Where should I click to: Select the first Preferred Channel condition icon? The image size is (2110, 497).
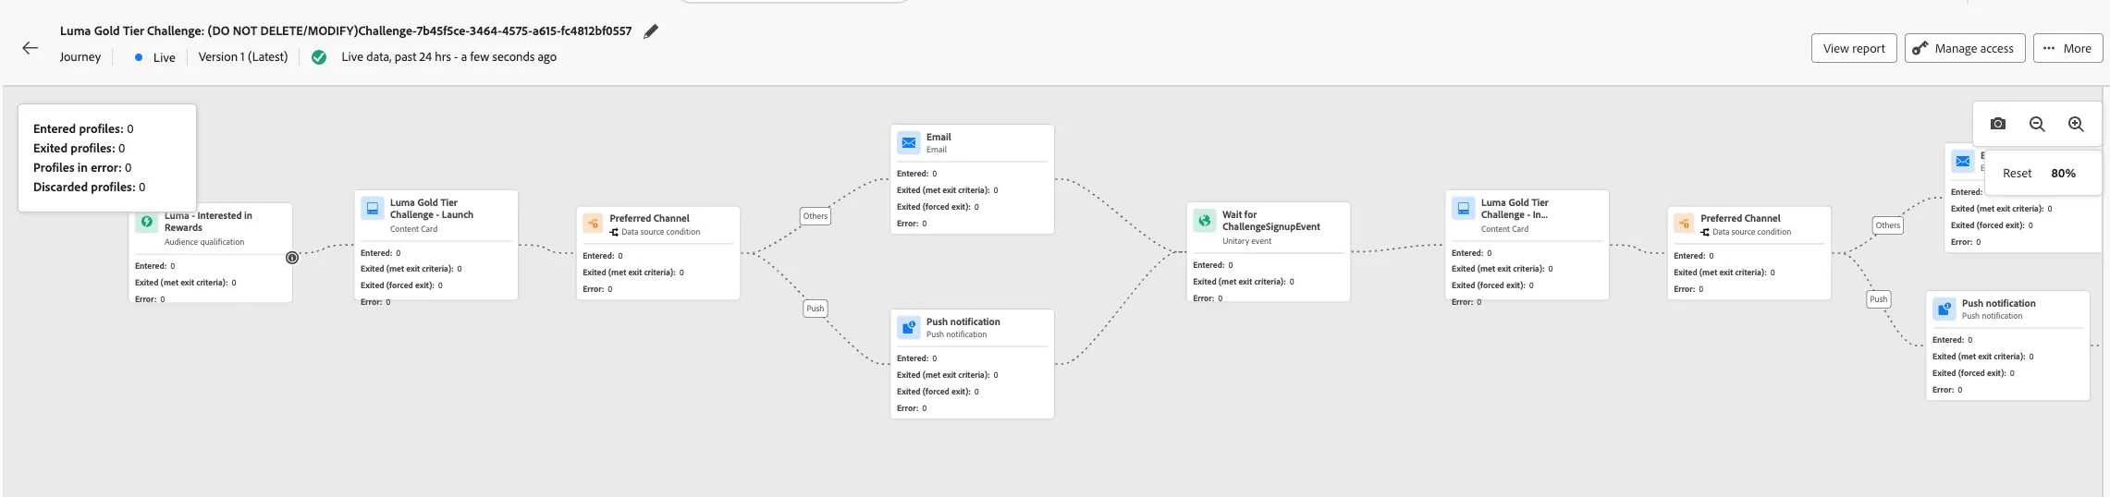click(594, 224)
